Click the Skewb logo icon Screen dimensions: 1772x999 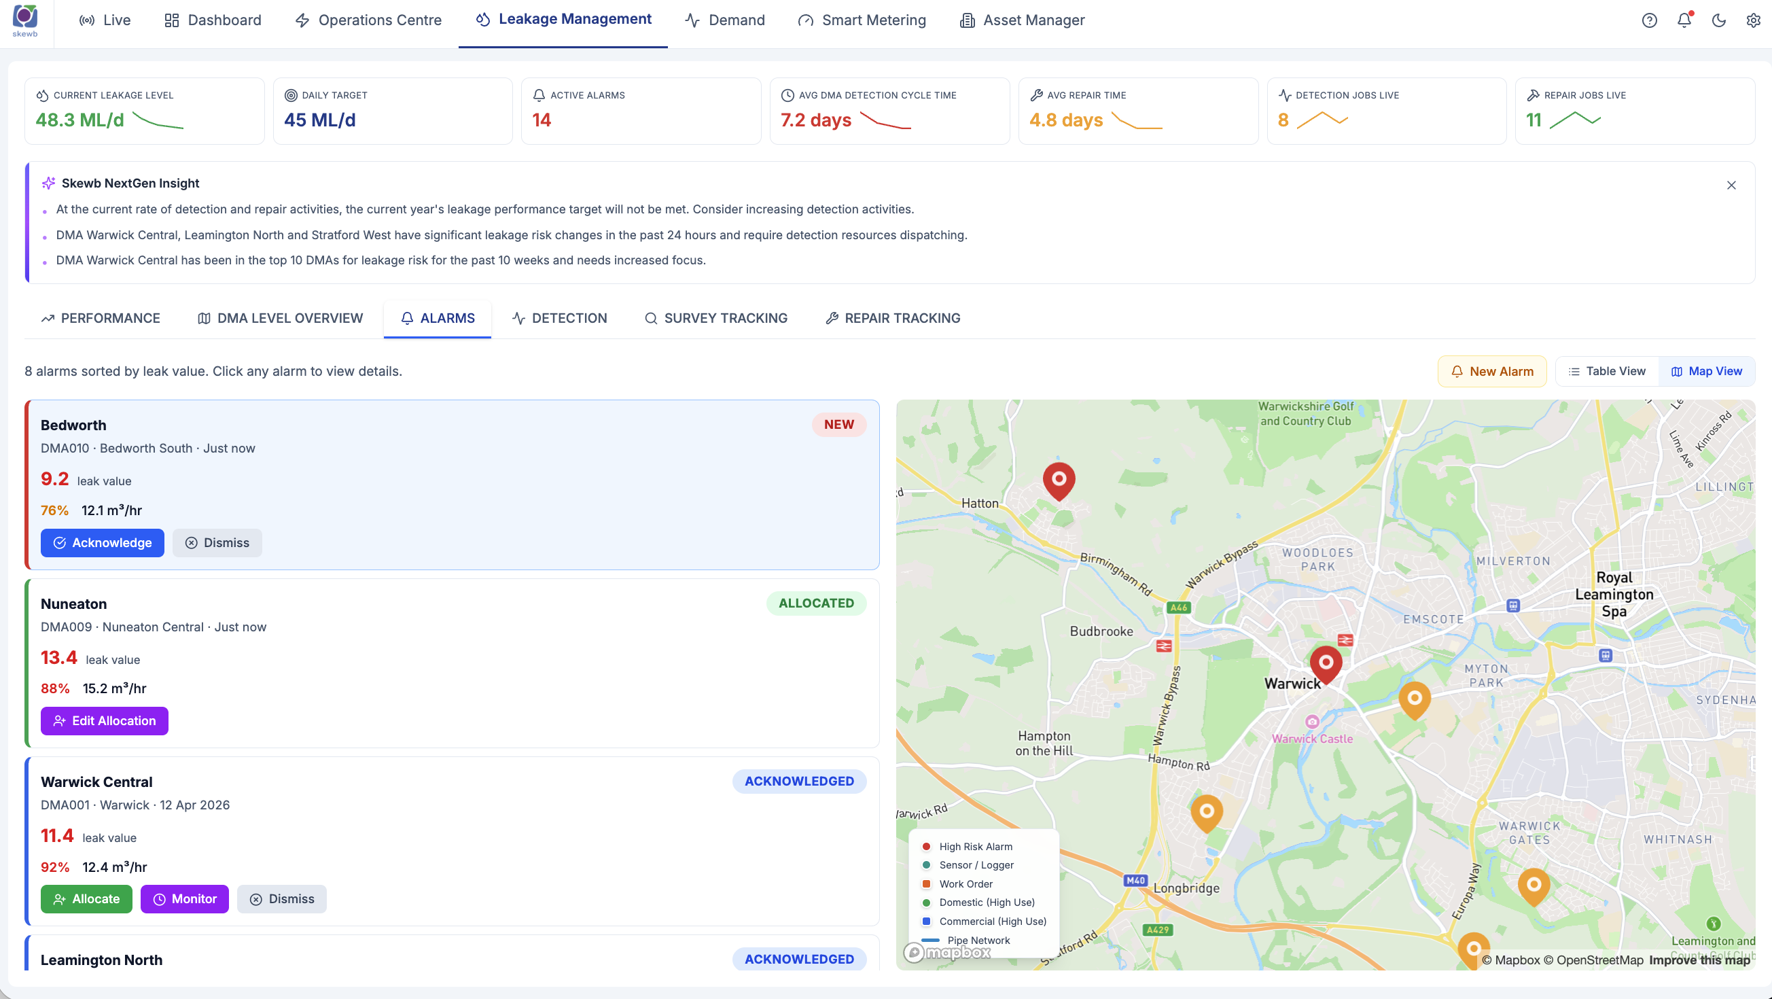(24, 20)
